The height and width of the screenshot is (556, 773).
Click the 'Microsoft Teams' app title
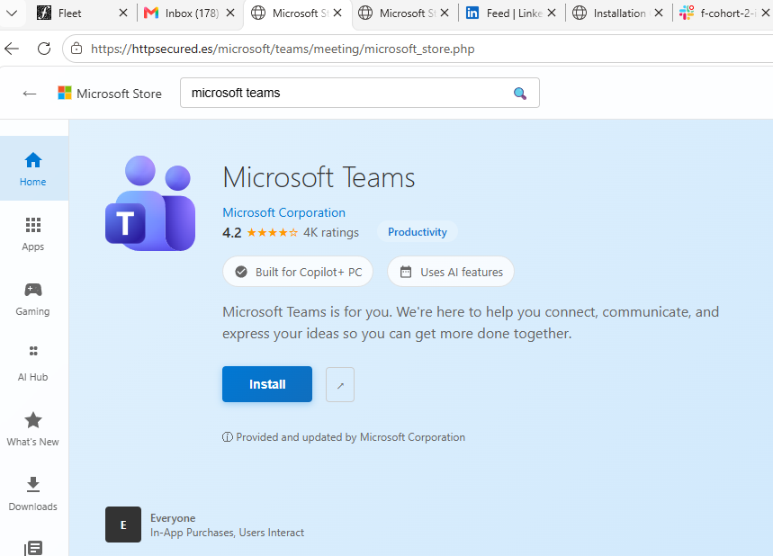(319, 177)
